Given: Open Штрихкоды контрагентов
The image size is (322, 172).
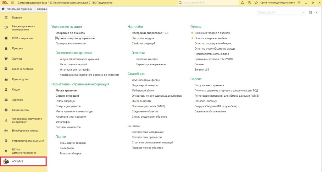Looking at the screenshot, I should [x=151, y=64].
